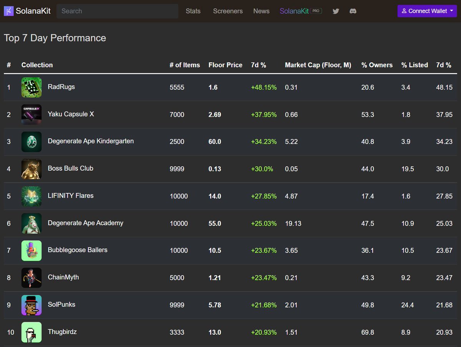
Task: Click the 24.4 % listed value
Action: click(x=408, y=305)
